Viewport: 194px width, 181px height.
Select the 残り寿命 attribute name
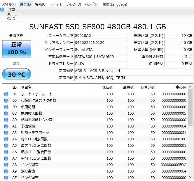[28, 171]
